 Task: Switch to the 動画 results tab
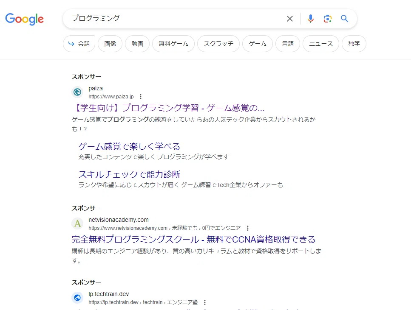(x=137, y=44)
